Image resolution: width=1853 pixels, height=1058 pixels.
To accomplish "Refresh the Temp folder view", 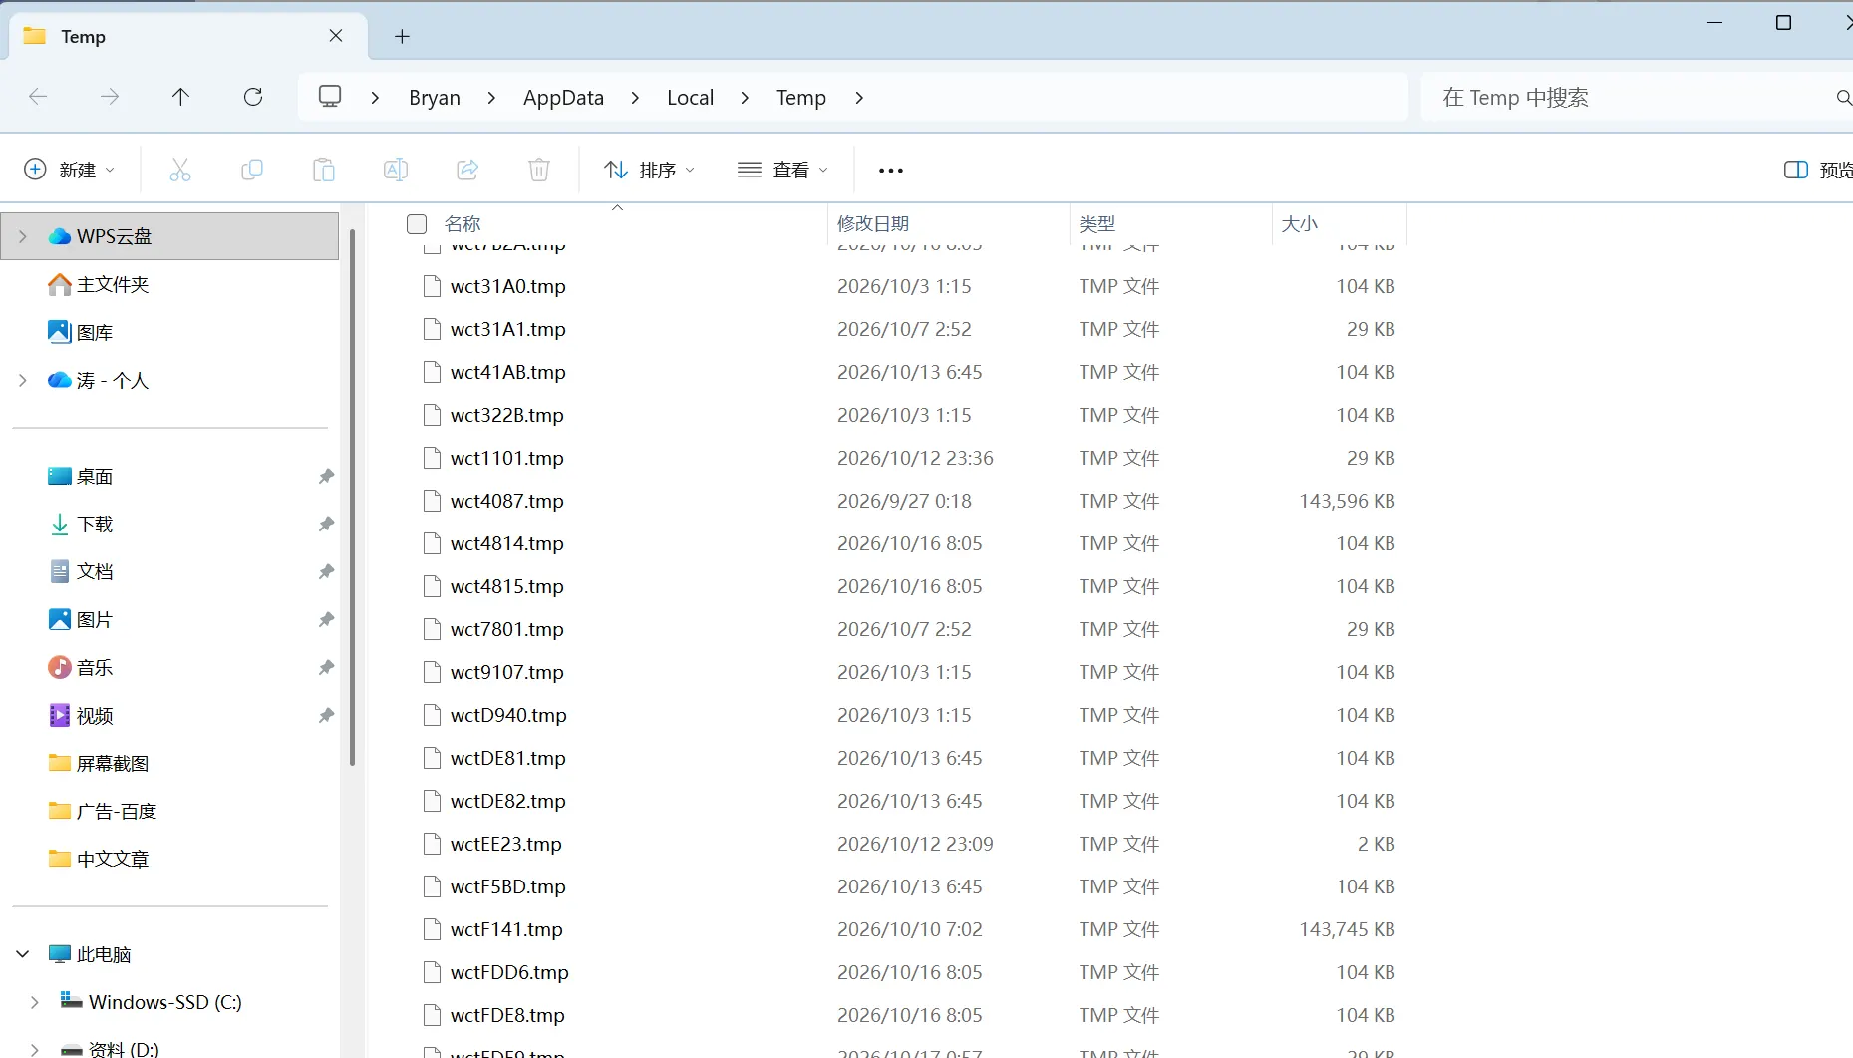I will (x=253, y=97).
